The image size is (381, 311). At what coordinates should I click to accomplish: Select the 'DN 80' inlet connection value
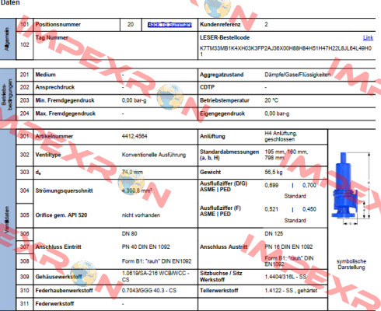coord(130,234)
